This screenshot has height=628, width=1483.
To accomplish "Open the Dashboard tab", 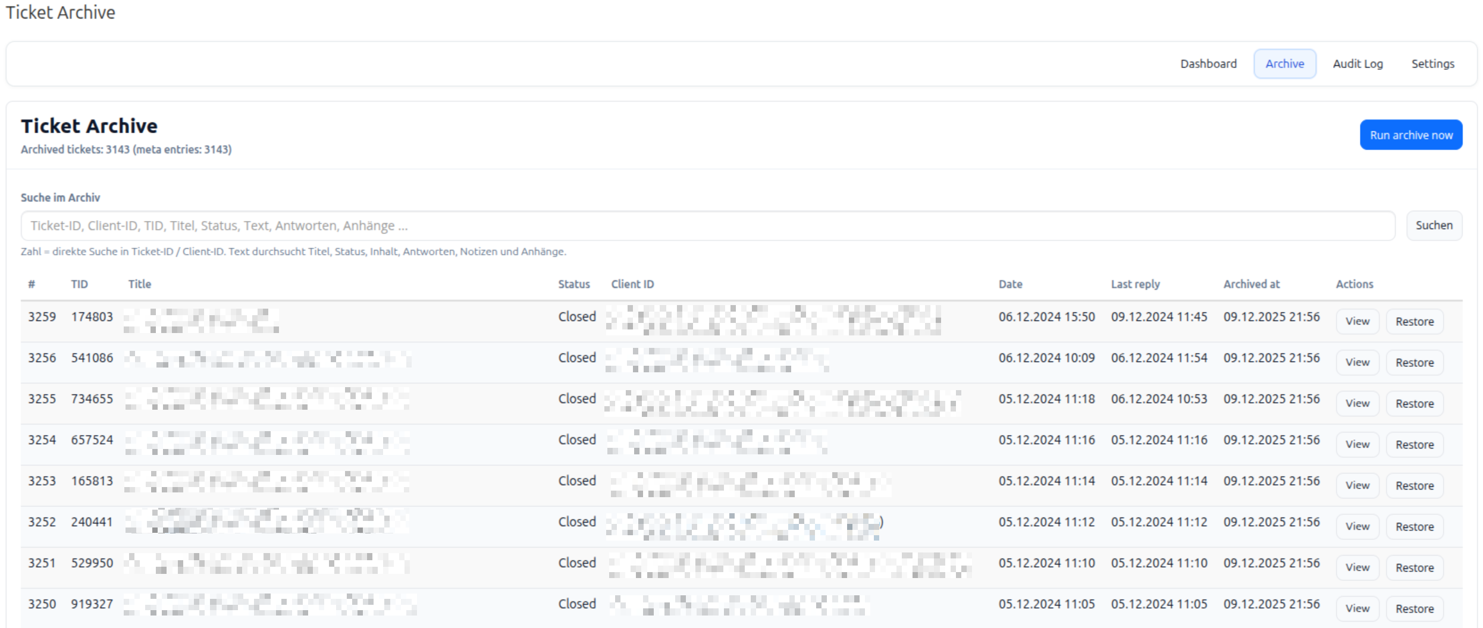I will (x=1208, y=64).
